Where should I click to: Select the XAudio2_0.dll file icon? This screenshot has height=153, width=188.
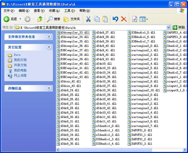point(165,41)
